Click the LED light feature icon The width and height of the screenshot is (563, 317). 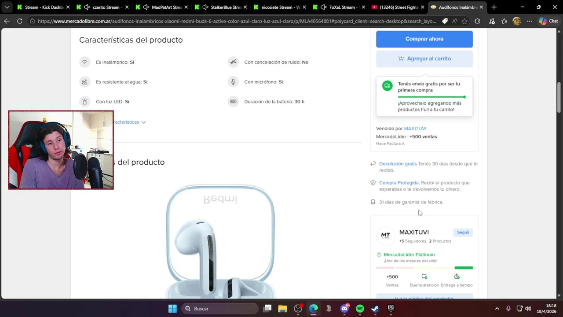pos(85,102)
